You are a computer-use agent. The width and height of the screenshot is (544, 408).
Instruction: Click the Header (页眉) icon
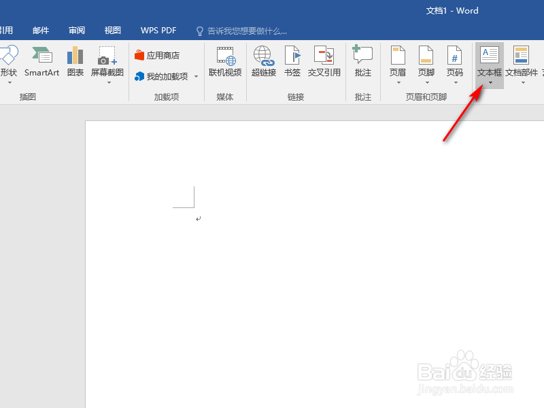(398, 55)
